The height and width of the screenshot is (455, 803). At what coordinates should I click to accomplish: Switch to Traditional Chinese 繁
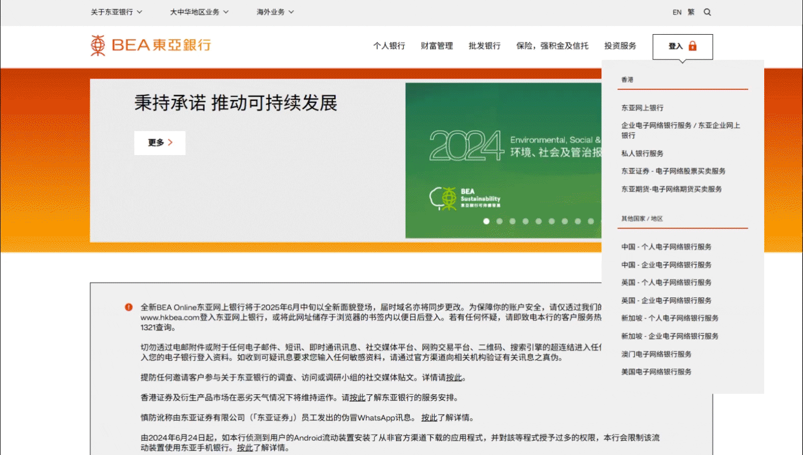pyautogui.click(x=691, y=12)
